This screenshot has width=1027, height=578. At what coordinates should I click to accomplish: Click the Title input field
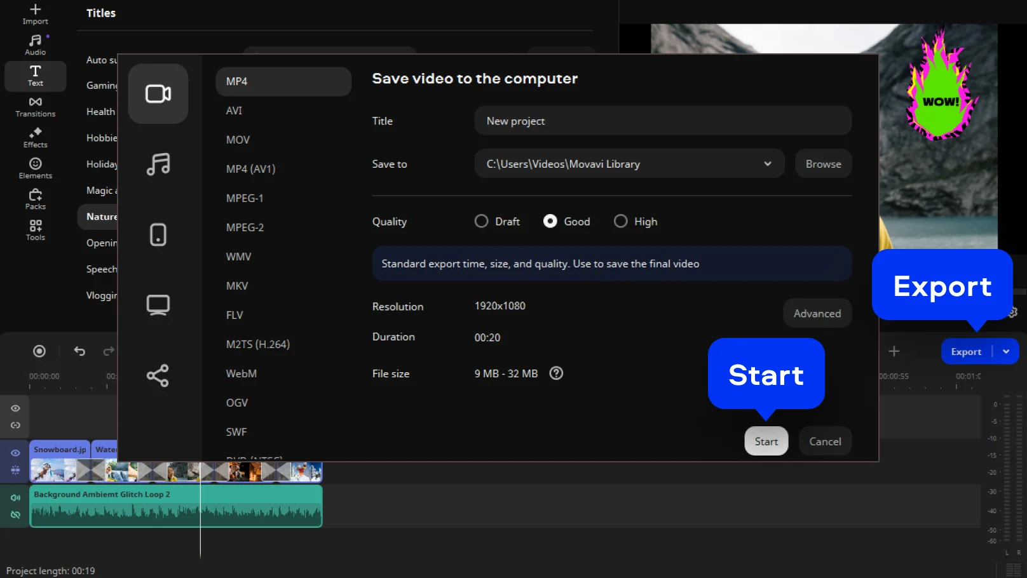click(x=662, y=121)
